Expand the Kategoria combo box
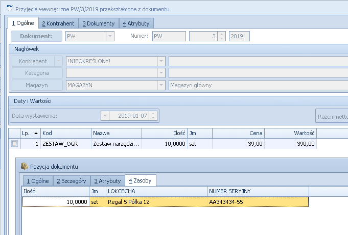 161,73
